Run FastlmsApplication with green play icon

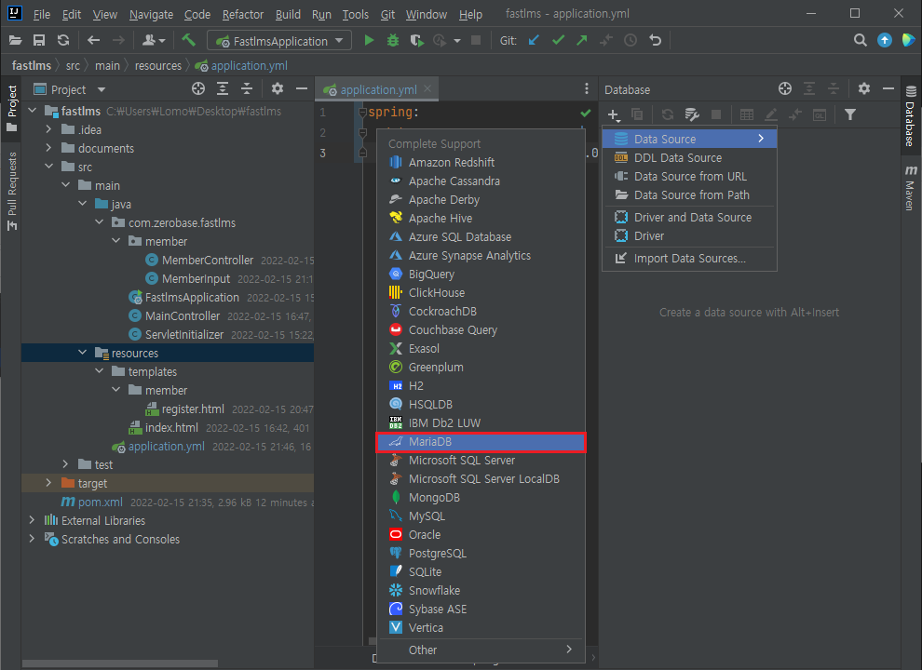[369, 41]
